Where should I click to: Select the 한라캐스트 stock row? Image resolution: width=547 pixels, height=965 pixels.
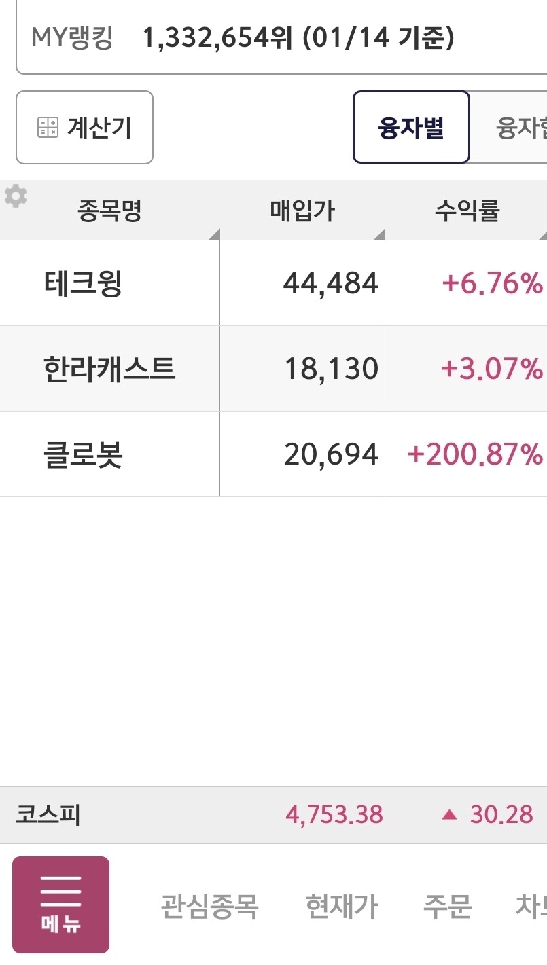click(x=109, y=369)
